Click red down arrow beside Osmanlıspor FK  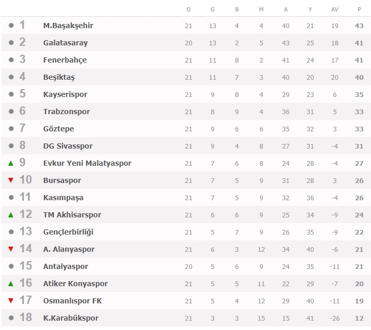[10, 301]
